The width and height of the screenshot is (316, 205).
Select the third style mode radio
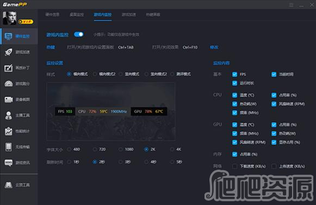(x=121, y=74)
